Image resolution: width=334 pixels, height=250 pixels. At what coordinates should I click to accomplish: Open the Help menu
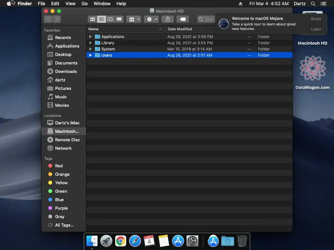click(121, 4)
